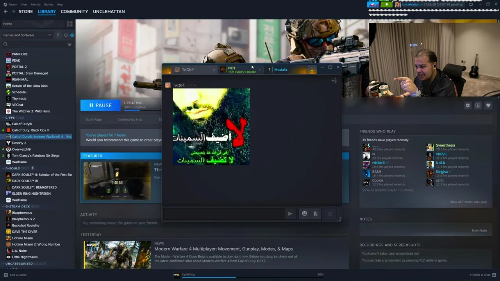This screenshot has height=281, width=500.
Task: Click the VRChat game icon
Action: click(9, 105)
